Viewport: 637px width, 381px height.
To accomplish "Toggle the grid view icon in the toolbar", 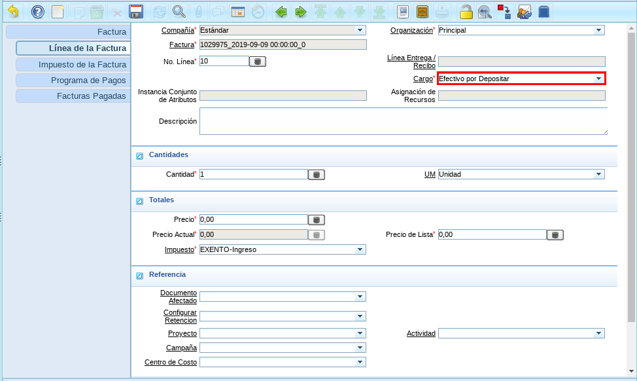I will click(x=238, y=12).
